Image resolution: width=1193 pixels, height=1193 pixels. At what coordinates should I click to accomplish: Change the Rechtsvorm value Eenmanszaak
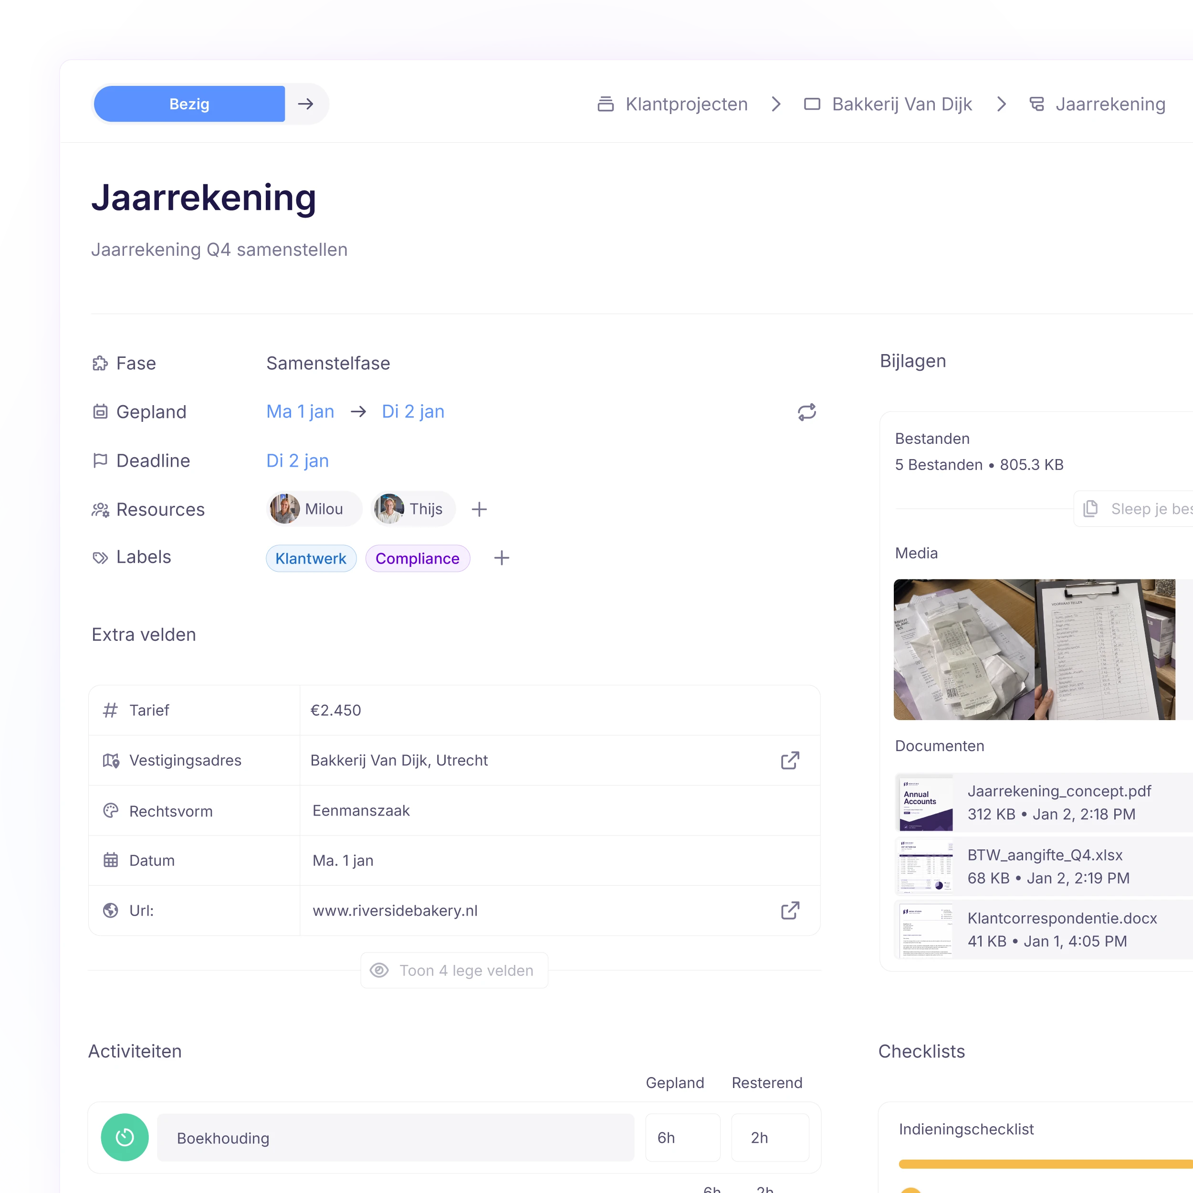(x=361, y=811)
